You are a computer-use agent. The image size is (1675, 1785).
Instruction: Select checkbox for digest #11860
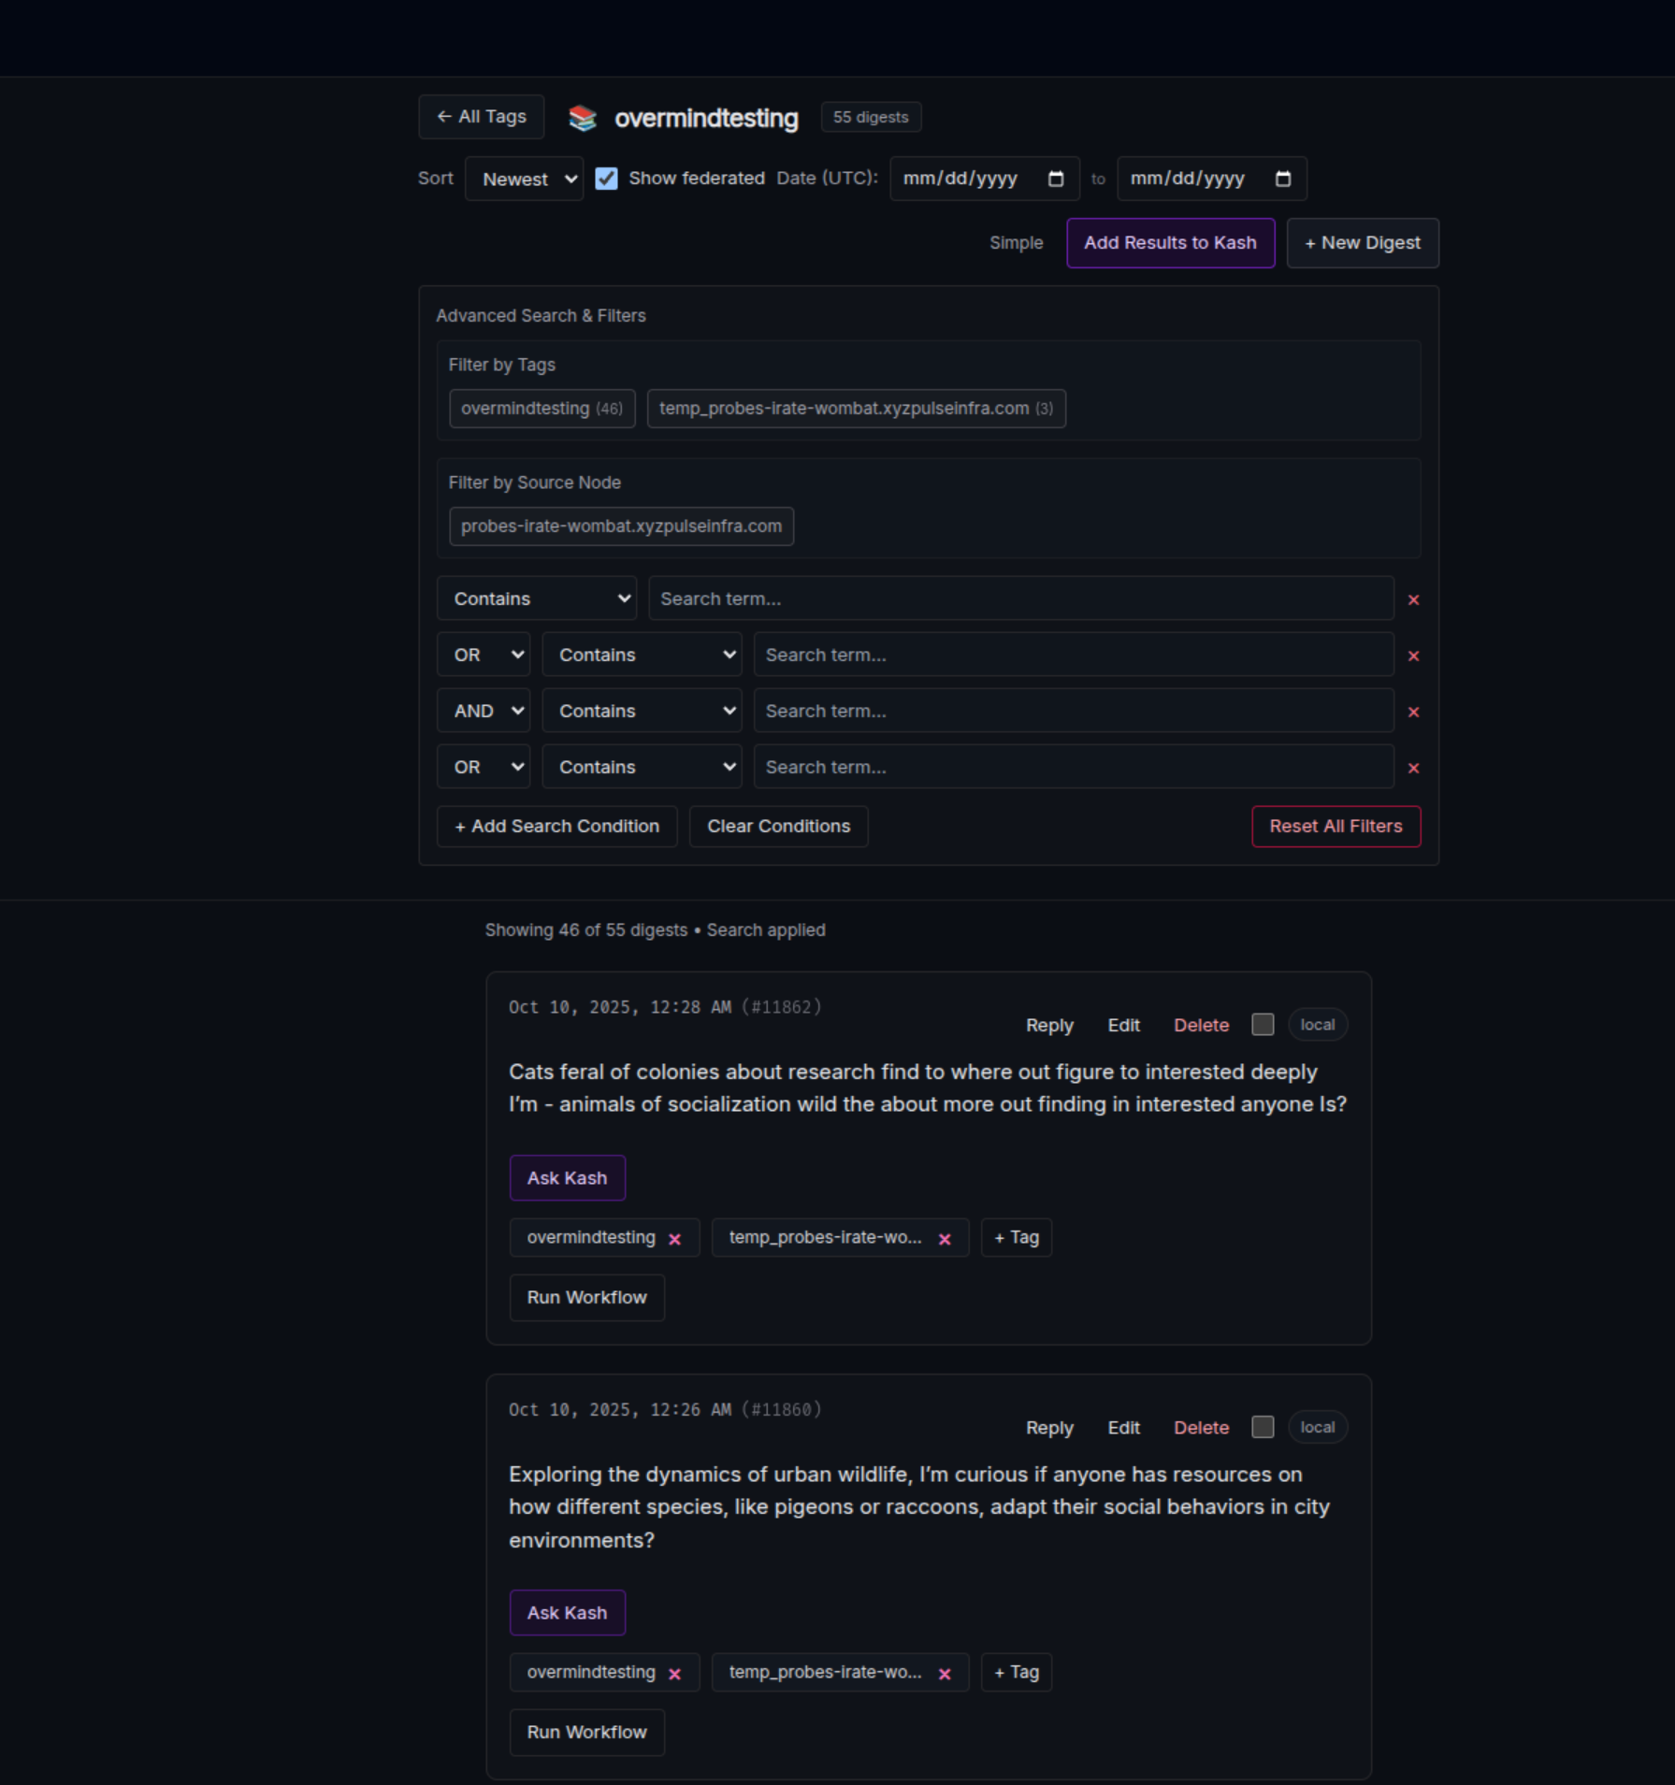pos(1263,1427)
